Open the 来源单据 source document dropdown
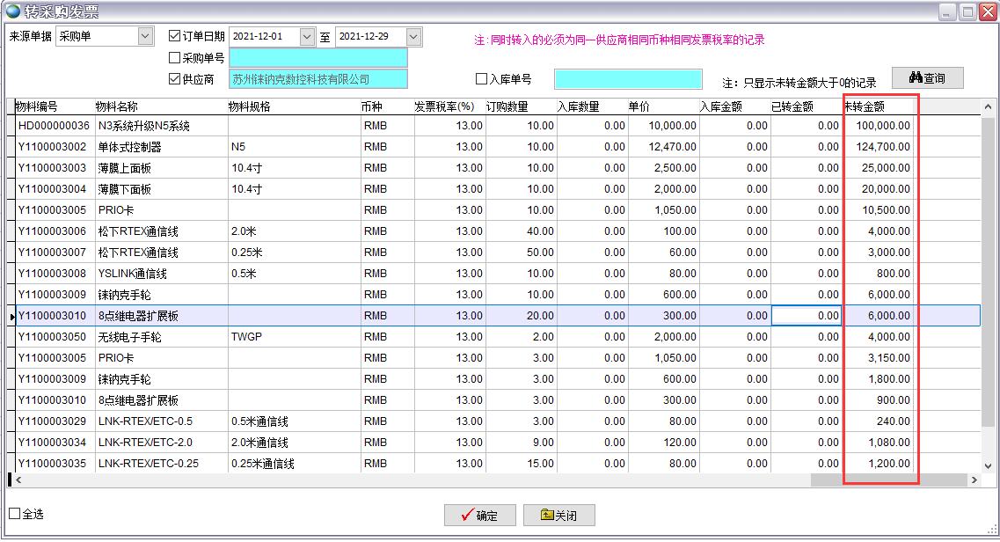This screenshot has width=1000, height=542. tap(144, 37)
